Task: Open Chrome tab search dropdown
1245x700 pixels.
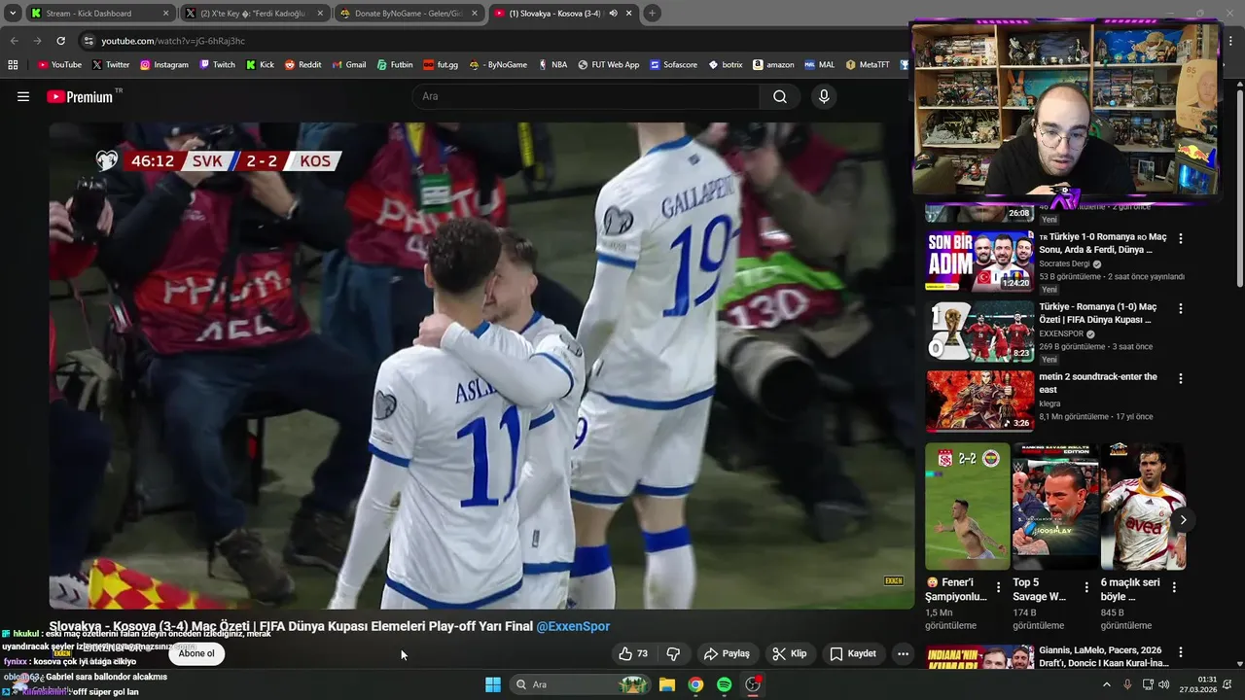Action: (13, 14)
